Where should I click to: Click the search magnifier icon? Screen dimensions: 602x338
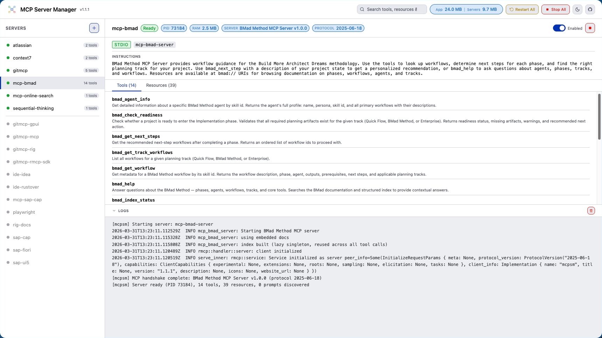[362, 9]
